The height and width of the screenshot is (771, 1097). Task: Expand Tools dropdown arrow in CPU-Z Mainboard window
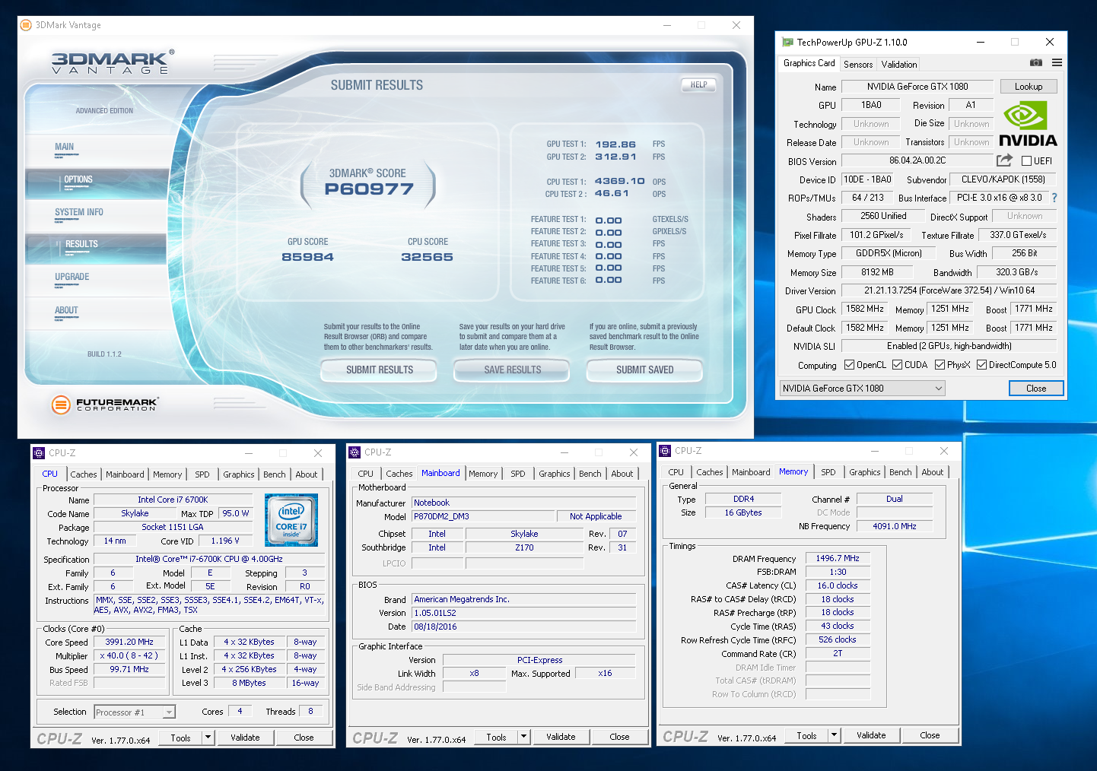point(523,737)
